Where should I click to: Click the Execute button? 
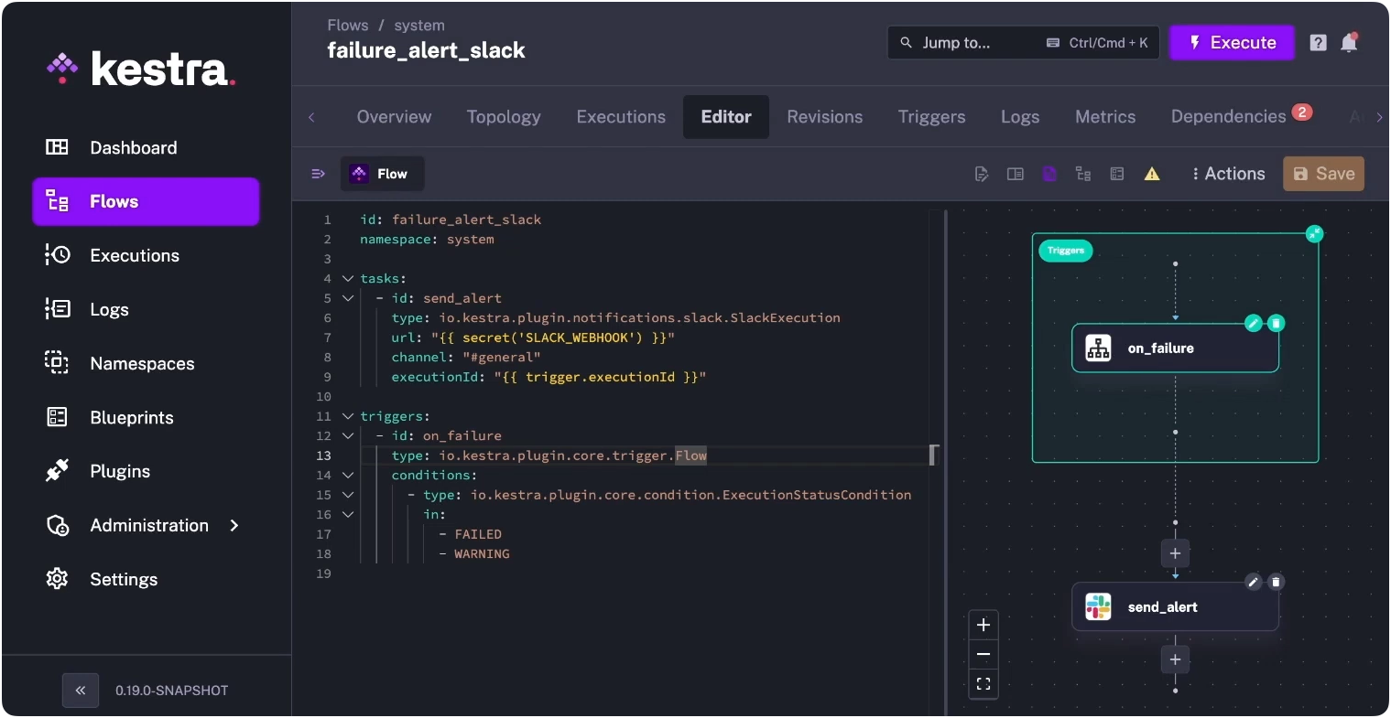point(1232,42)
